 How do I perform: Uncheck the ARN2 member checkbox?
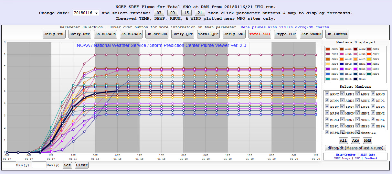point(358,94)
